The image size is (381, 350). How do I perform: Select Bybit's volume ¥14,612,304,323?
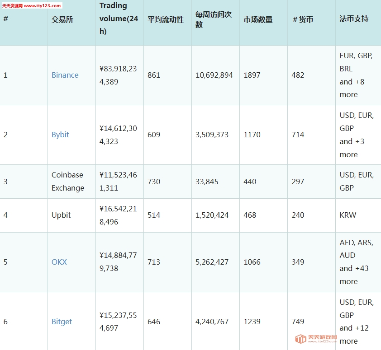pyautogui.click(x=118, y=135)
